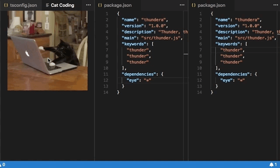Switch to the tsconfig.json tab
The height and width of the screenshot is (168, 280).
pos(21,5)
